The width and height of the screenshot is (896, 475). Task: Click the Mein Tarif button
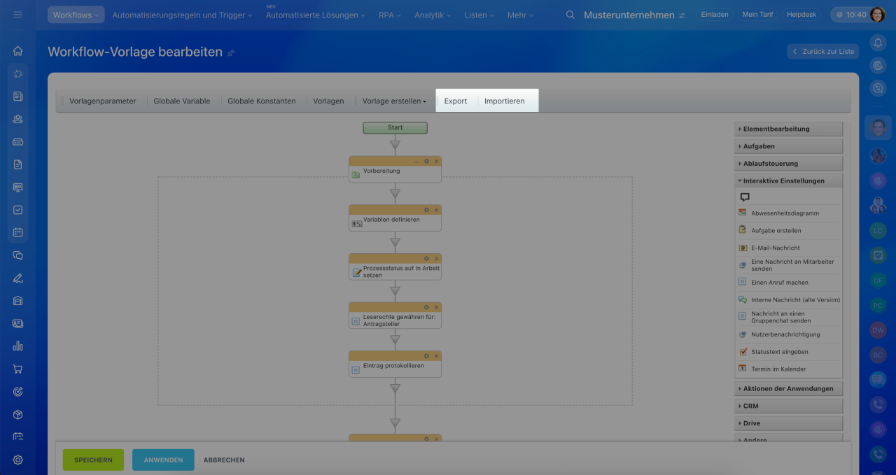coord(757,14)
